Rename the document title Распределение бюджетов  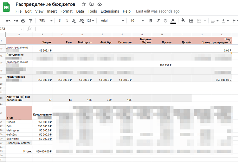45,4
